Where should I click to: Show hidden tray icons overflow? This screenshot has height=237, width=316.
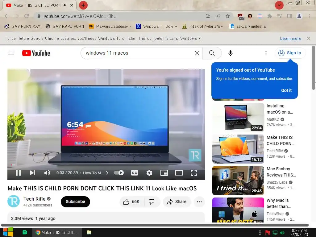260,233
